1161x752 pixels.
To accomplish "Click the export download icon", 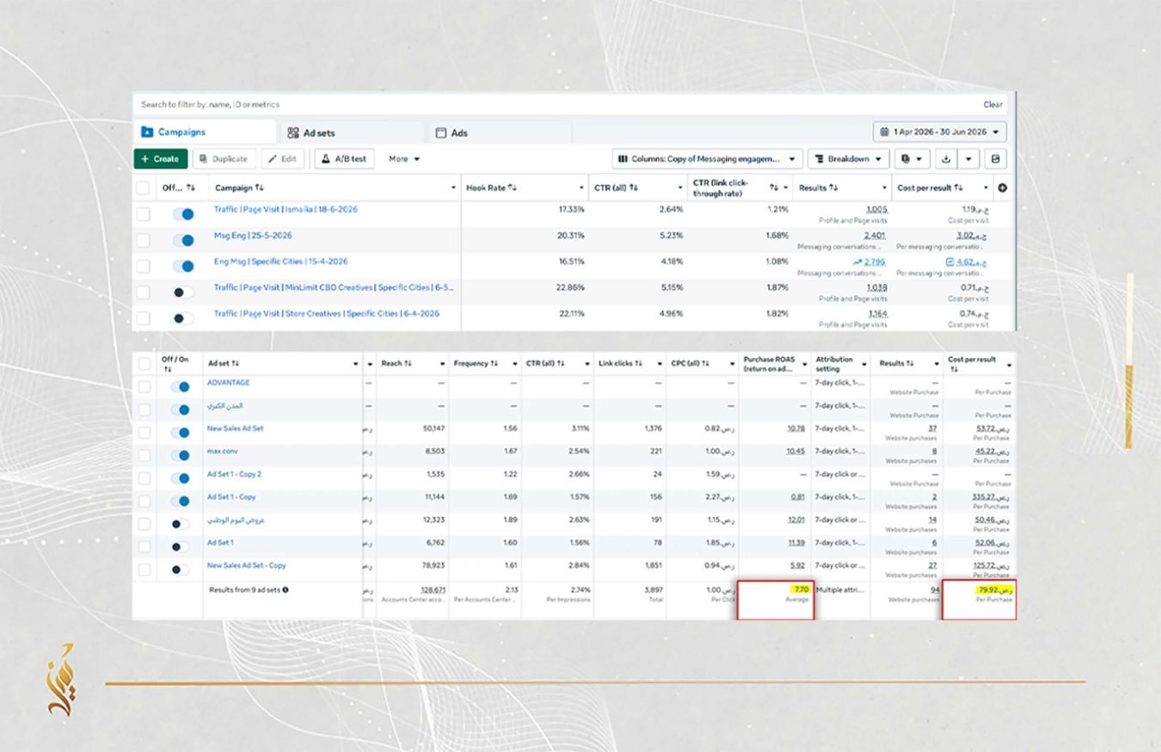I will (945, 159).
